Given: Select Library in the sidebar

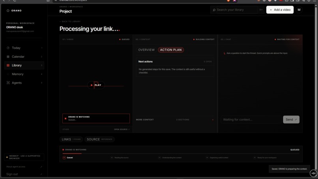Looking at the screenshot, I should click(x=24, y=65).
